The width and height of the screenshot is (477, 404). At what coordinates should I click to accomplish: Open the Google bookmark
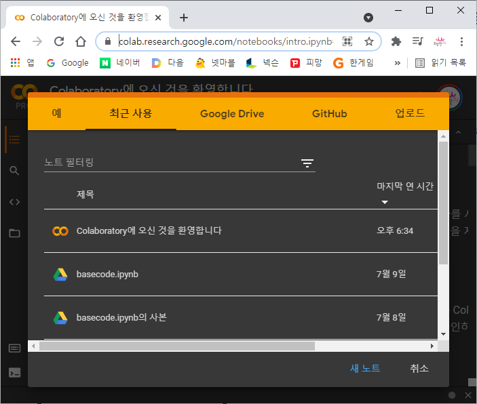[68, 63]
